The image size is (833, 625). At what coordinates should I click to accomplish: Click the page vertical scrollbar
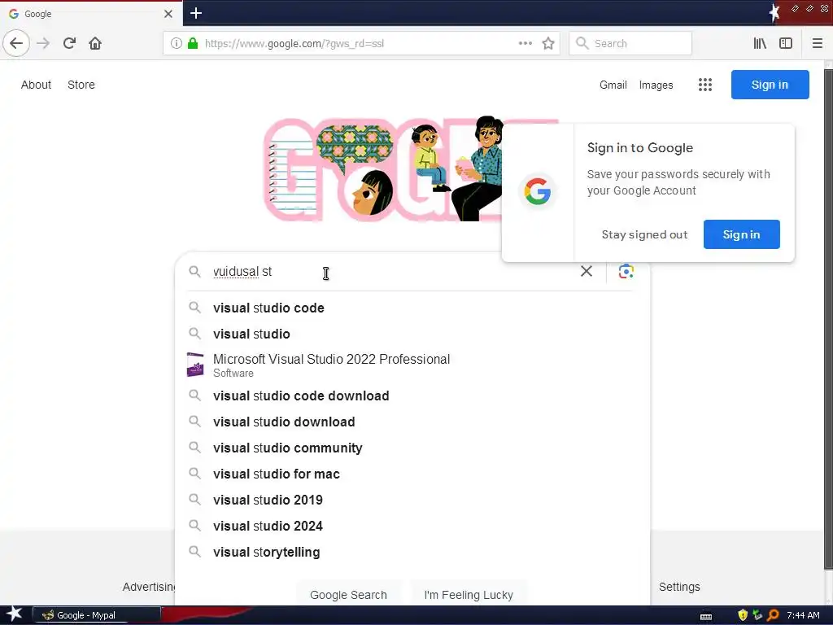point(827,319)
